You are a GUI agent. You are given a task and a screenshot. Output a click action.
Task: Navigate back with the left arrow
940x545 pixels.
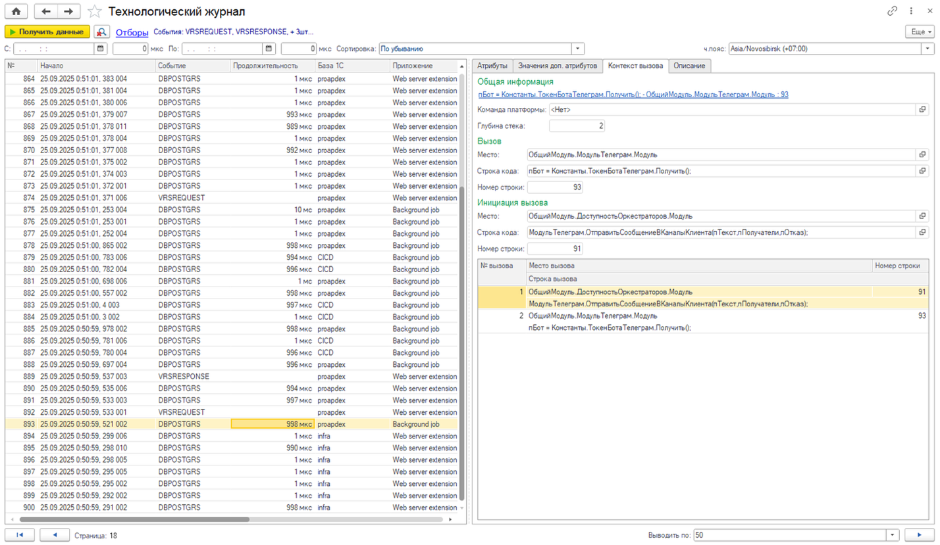coord(46,11)
